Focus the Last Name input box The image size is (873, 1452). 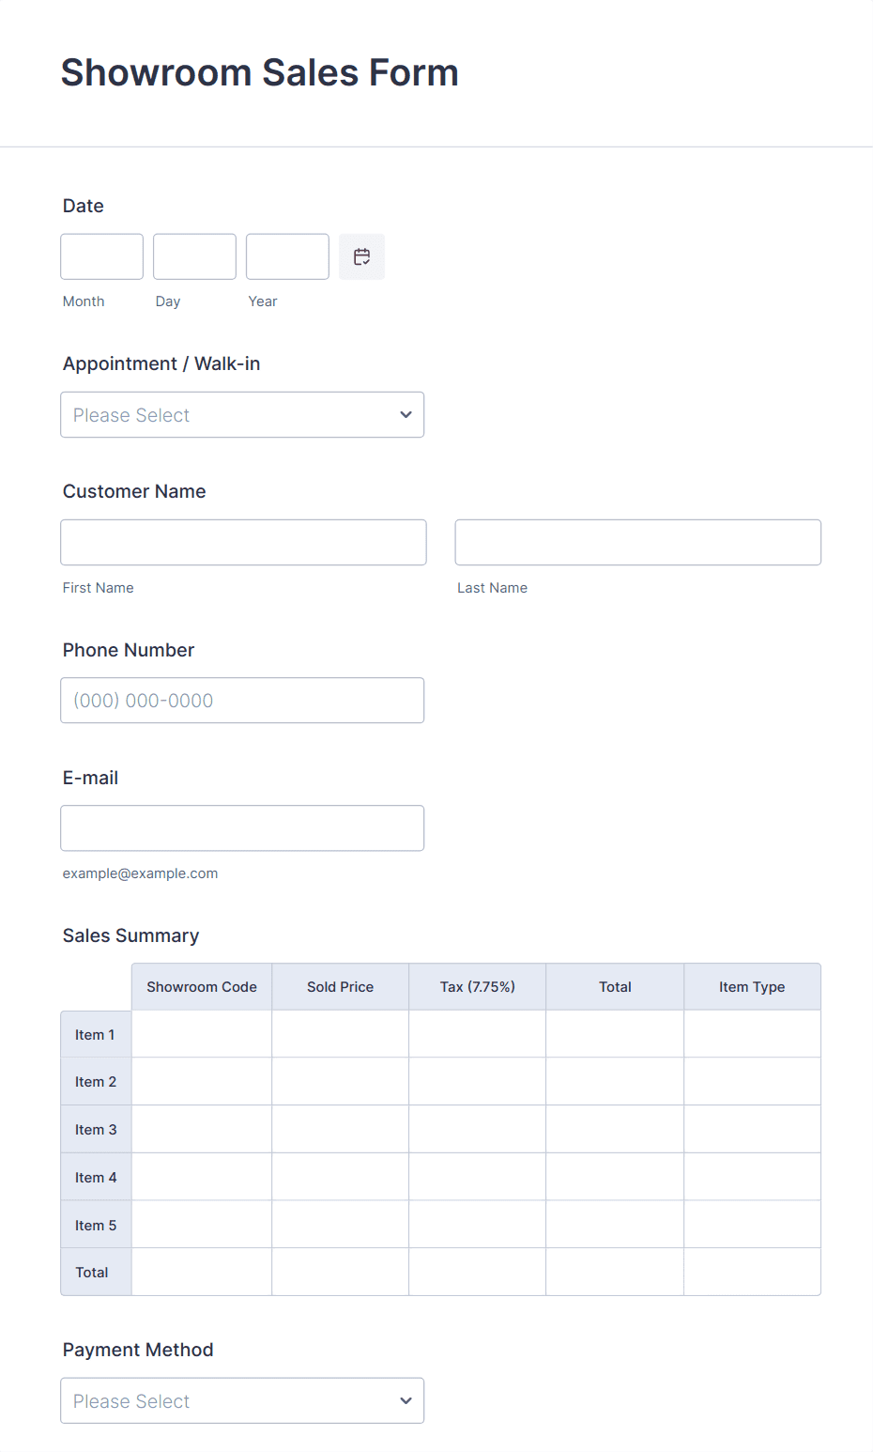tap(637, 542)
